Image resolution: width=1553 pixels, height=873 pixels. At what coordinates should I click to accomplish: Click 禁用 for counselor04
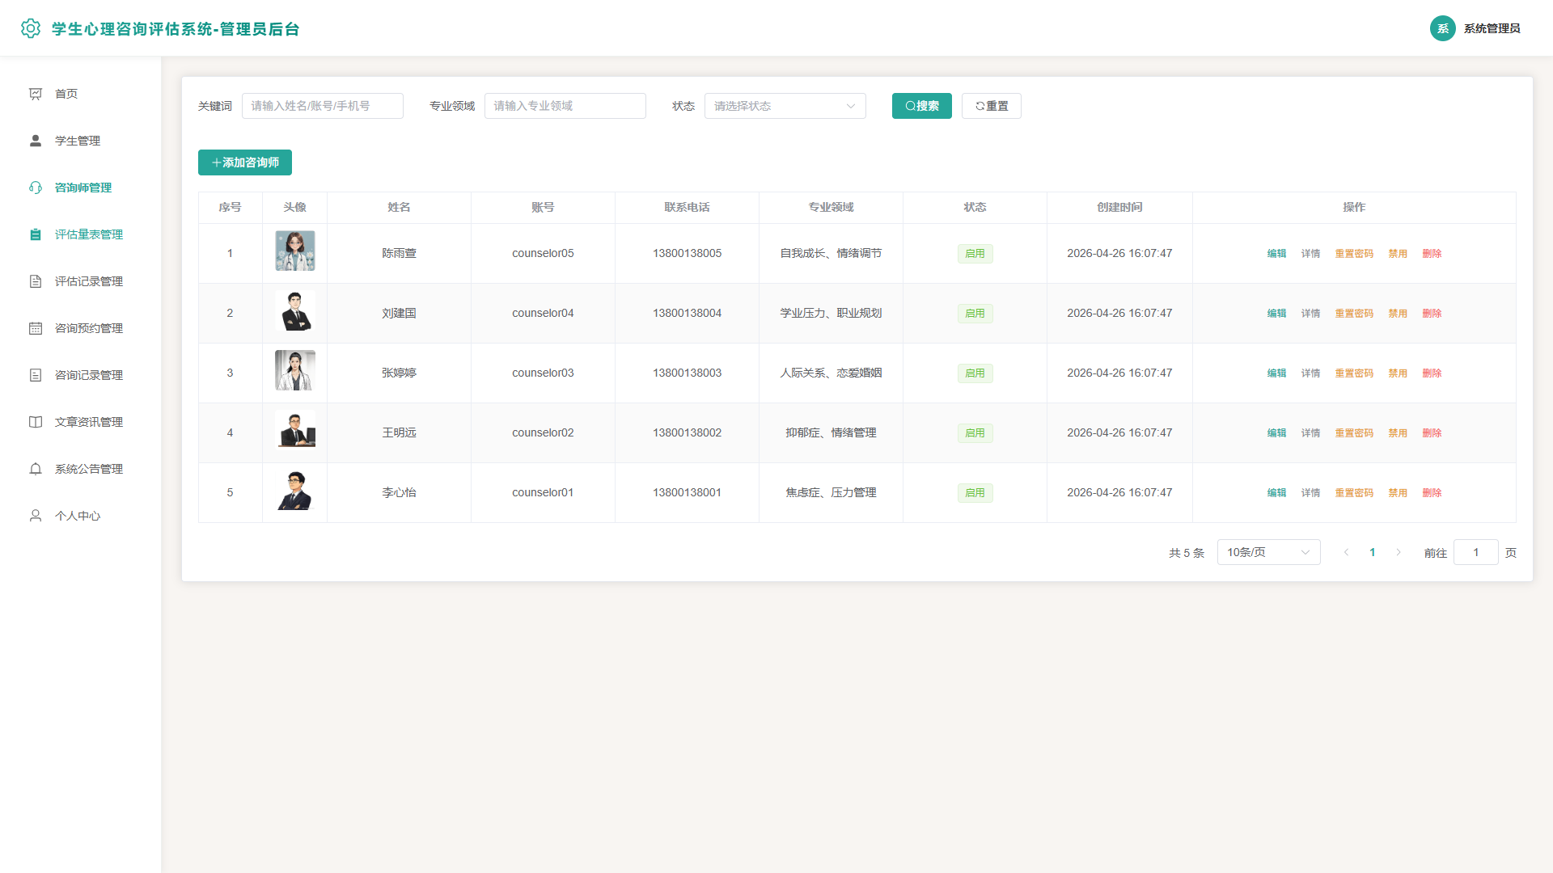[x=1398, y=314]
